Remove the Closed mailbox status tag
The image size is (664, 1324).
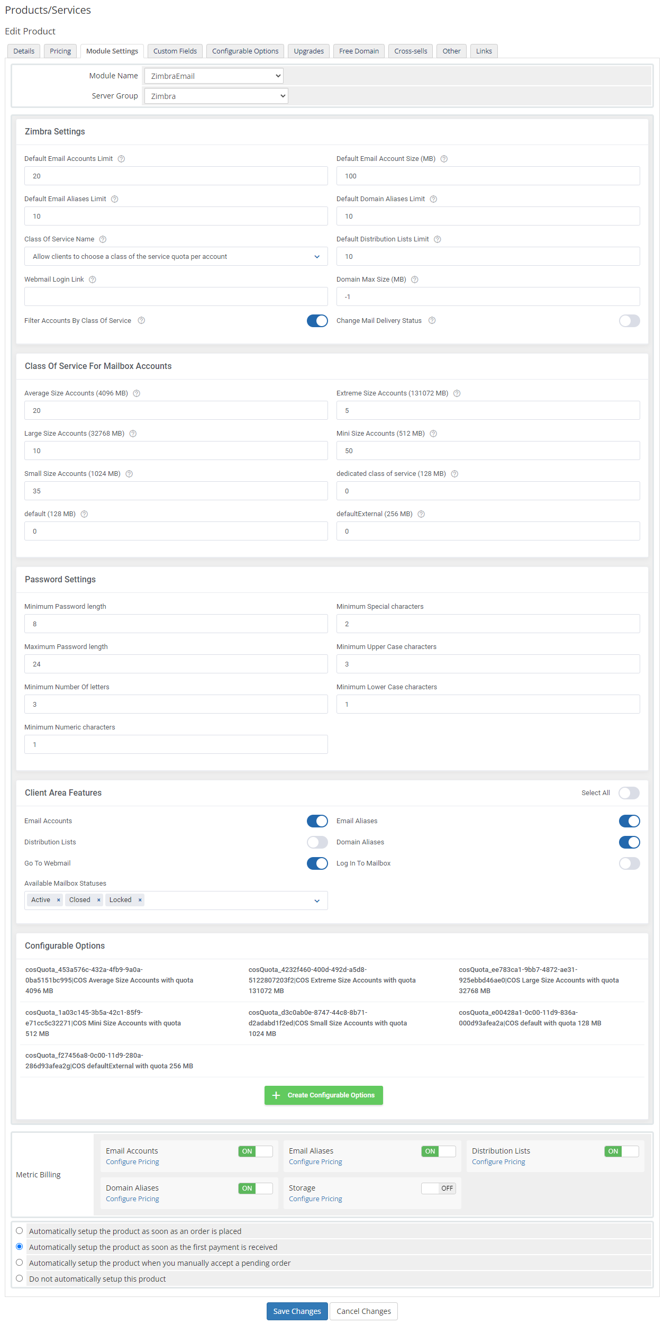coord(98,900)
